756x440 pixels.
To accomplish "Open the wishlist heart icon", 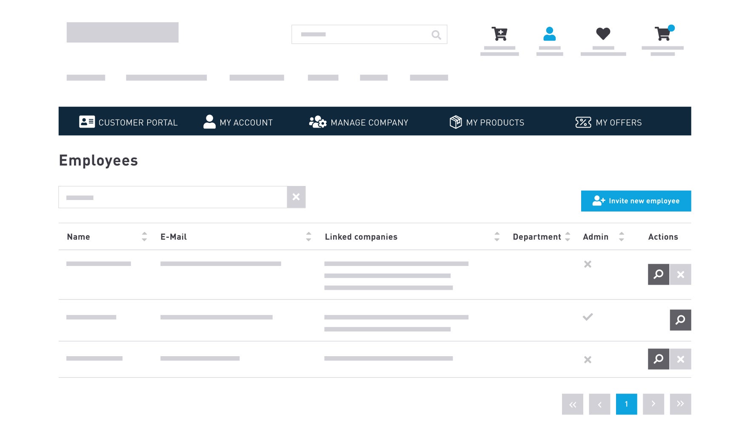I will tap(603, 34).
